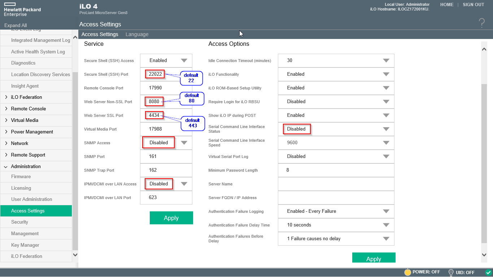Click Apply under Access Options
Image resolution: width=493 pixels, height=277 pixels.
pyautogui.click(x=374, y=258)
